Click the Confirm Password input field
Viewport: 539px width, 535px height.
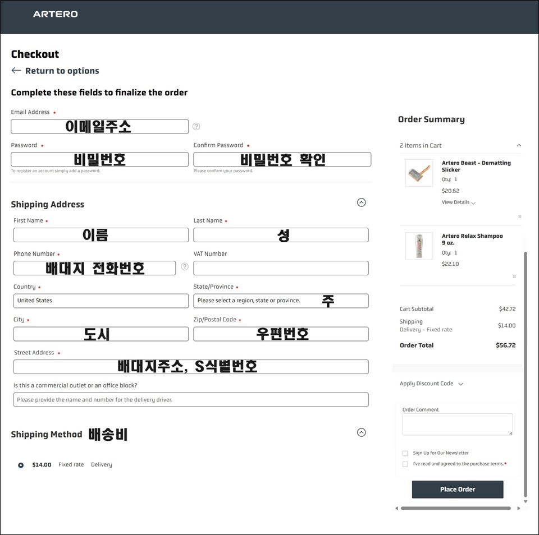(x=282, y=159)
